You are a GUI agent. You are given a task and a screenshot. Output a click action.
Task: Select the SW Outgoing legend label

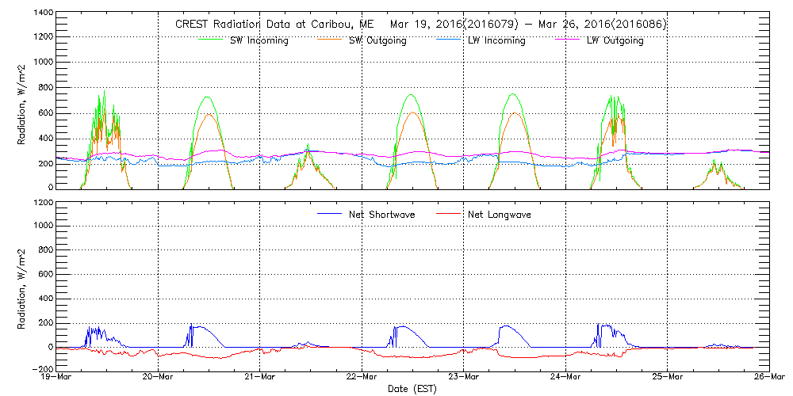[377, 40]
